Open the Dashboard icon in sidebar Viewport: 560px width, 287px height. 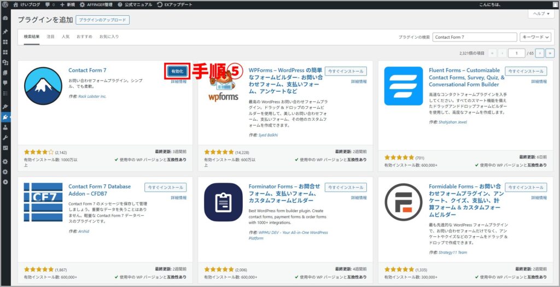pos(5,18)
